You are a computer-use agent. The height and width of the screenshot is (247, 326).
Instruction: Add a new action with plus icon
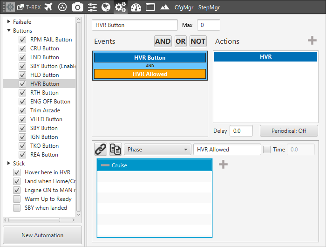[312, 41]
